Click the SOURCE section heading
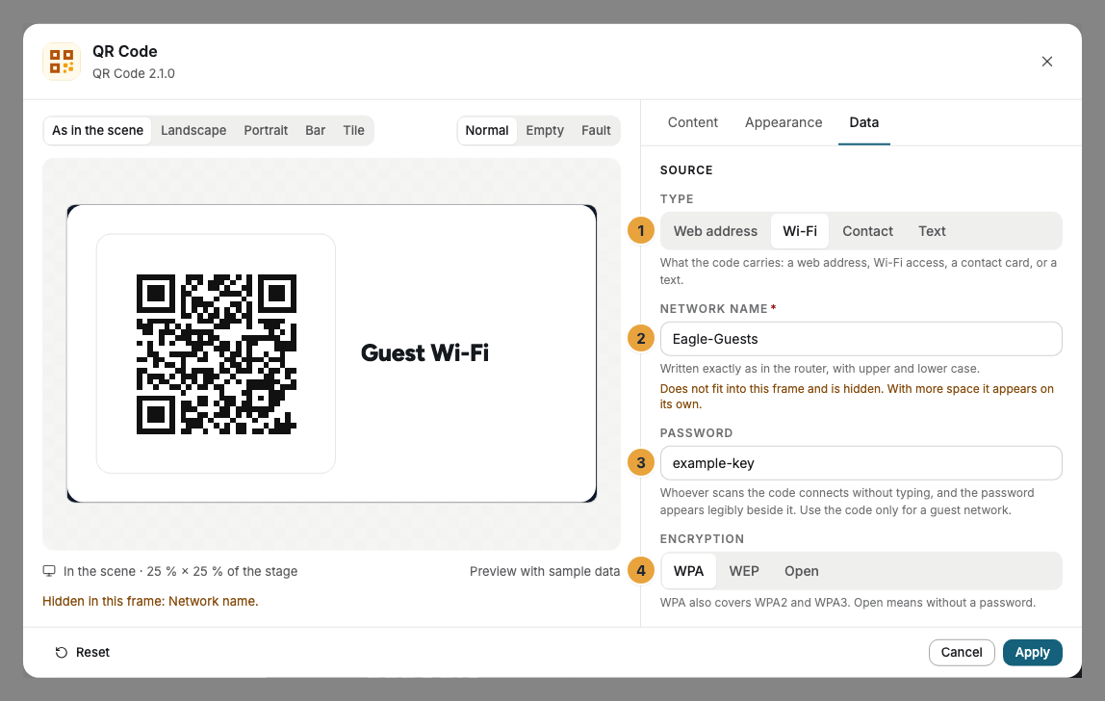 686,170
